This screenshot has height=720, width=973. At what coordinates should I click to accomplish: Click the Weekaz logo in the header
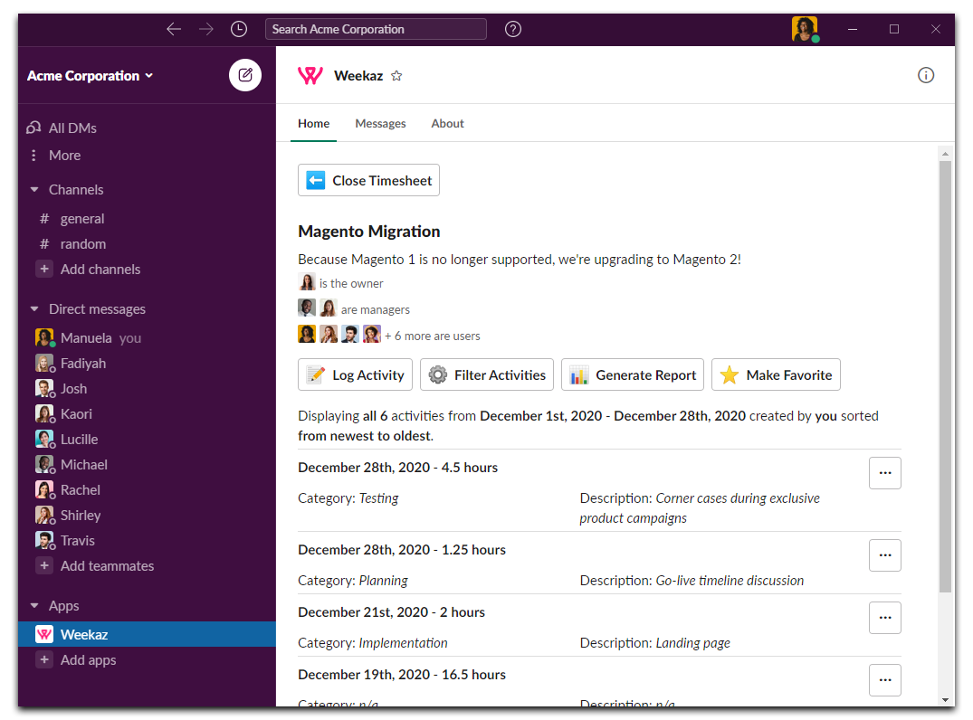[x=310, y=76]
